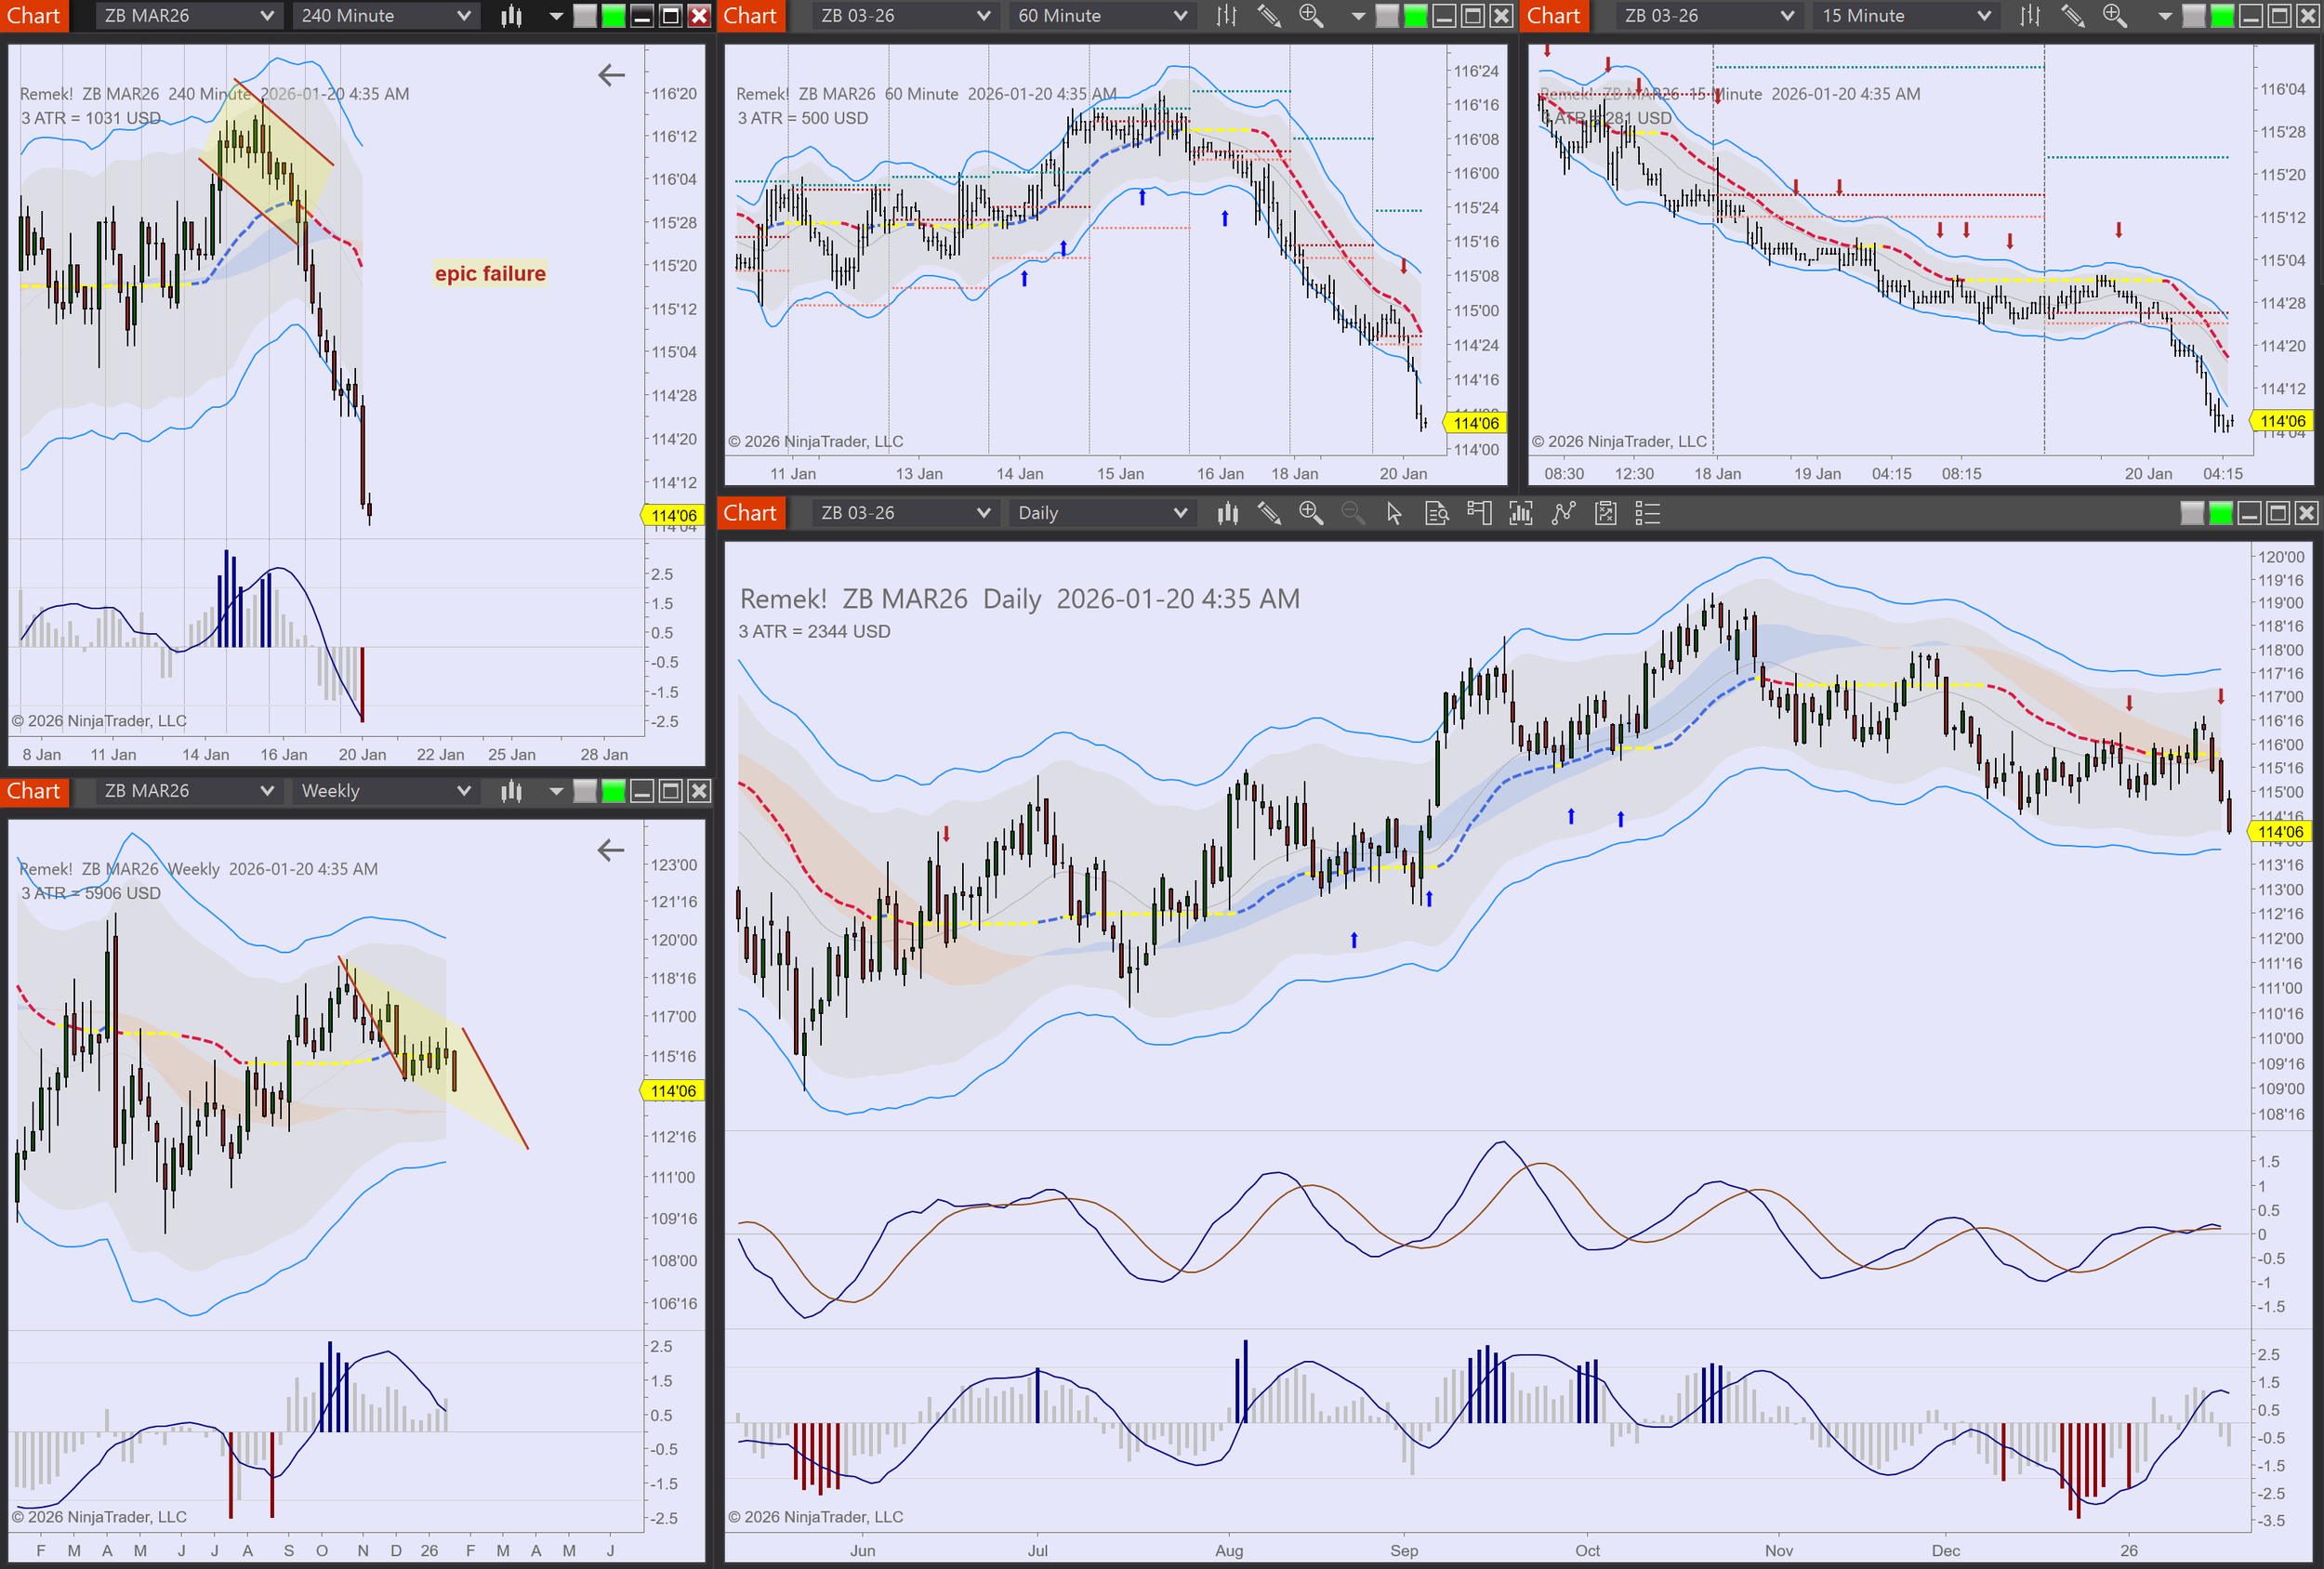Click the gray instrument link box on the 240 Minute chart
Screen dimensions: 2324x1569
tap(583, 16)
